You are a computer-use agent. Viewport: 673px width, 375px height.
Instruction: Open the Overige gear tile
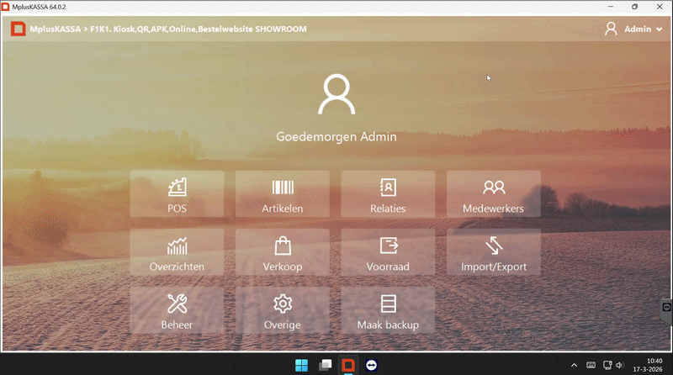[282, 310]
